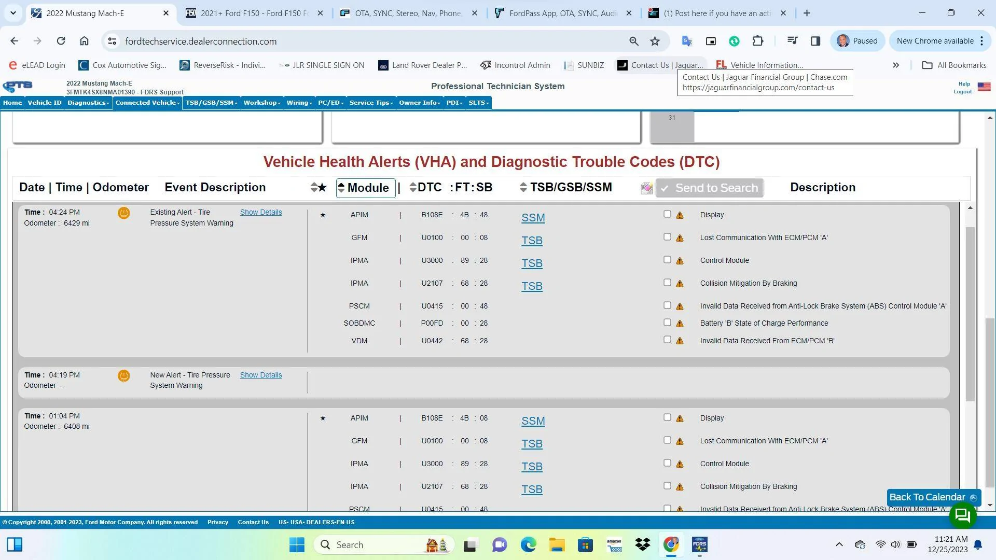Screen dimensions: 996x560
Task: Open the Home menu item
Action: [12, 103]
